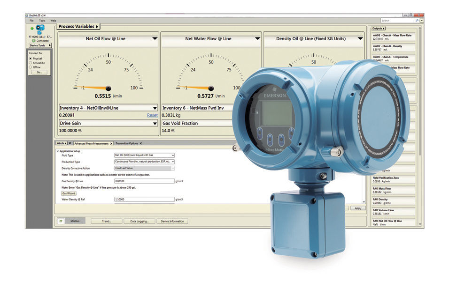Click the Data Logging... button
449x281 pixels.
coord(139,222)
